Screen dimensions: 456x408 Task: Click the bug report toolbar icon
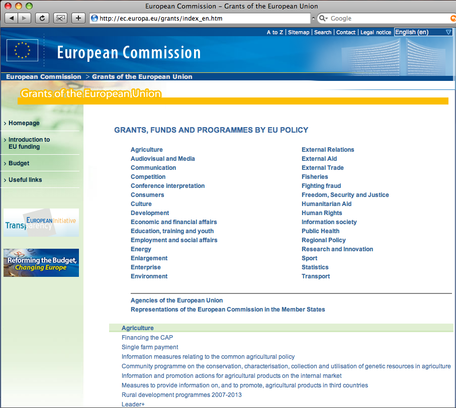pyautogui.click(x=60, y=18)
